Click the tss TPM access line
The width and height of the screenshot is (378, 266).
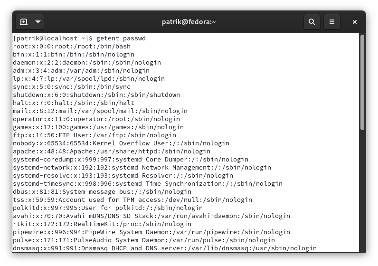[x=132, y=199]
